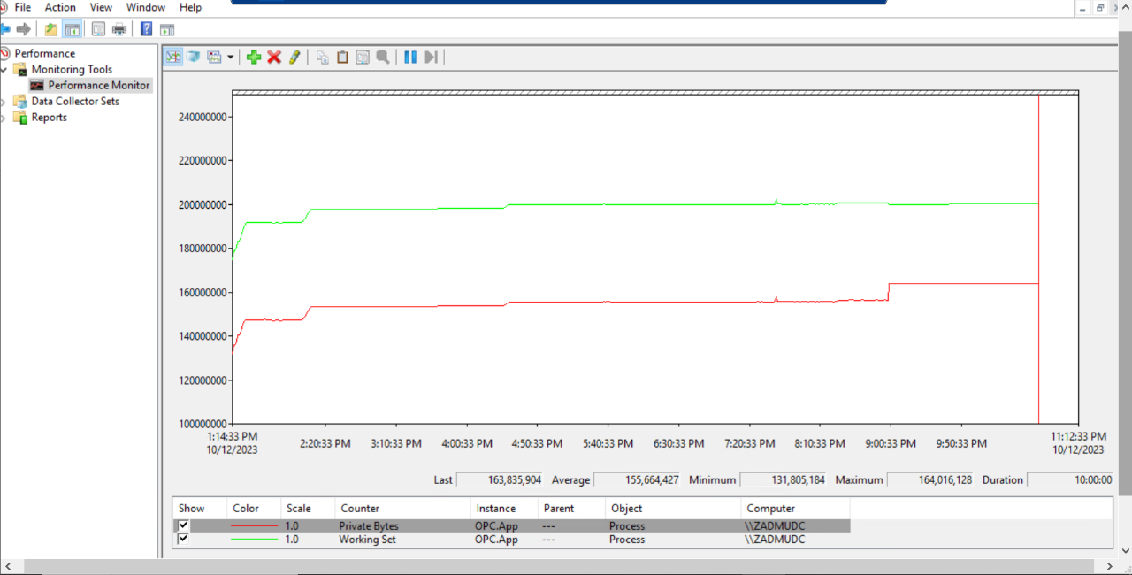
Task: Click the Paste Counter List clipboard icon
Action: tap(342, 57)
